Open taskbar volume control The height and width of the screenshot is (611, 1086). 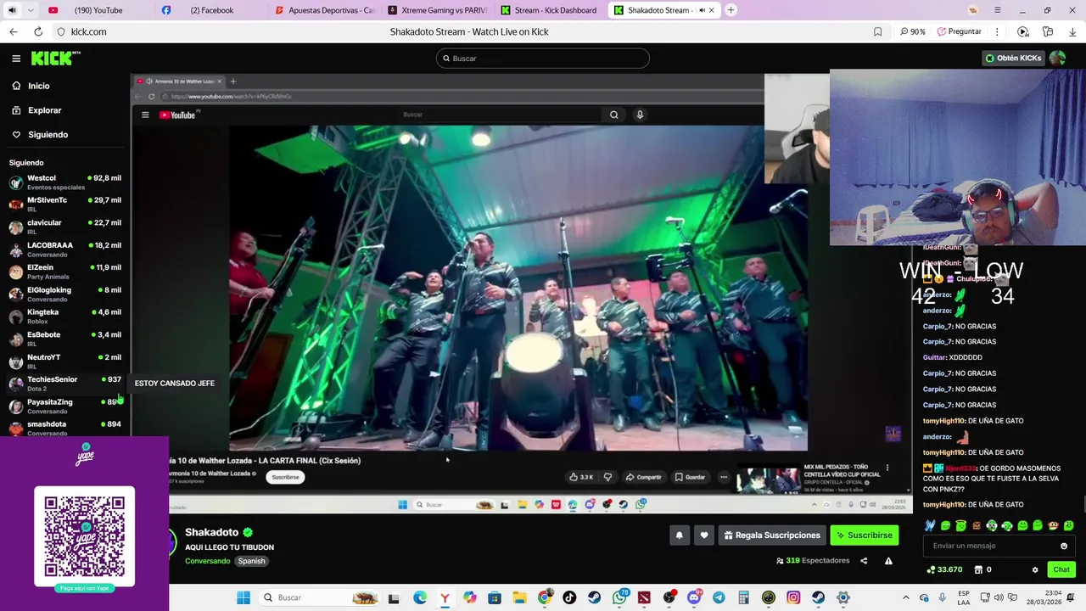[x=999, y=597]
